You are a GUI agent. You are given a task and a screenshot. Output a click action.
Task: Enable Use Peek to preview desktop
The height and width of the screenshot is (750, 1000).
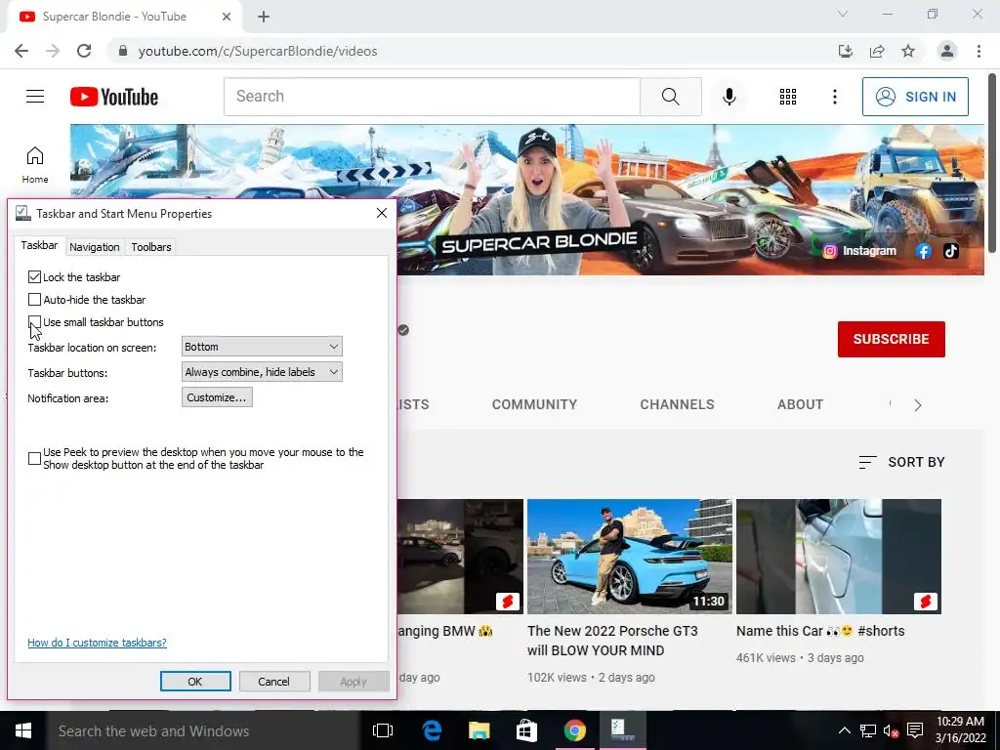(x=34, y=459)
